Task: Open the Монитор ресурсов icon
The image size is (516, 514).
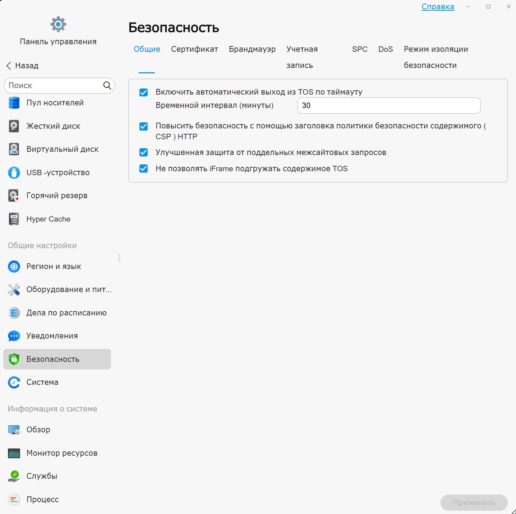Action: [x=14, y=453]
